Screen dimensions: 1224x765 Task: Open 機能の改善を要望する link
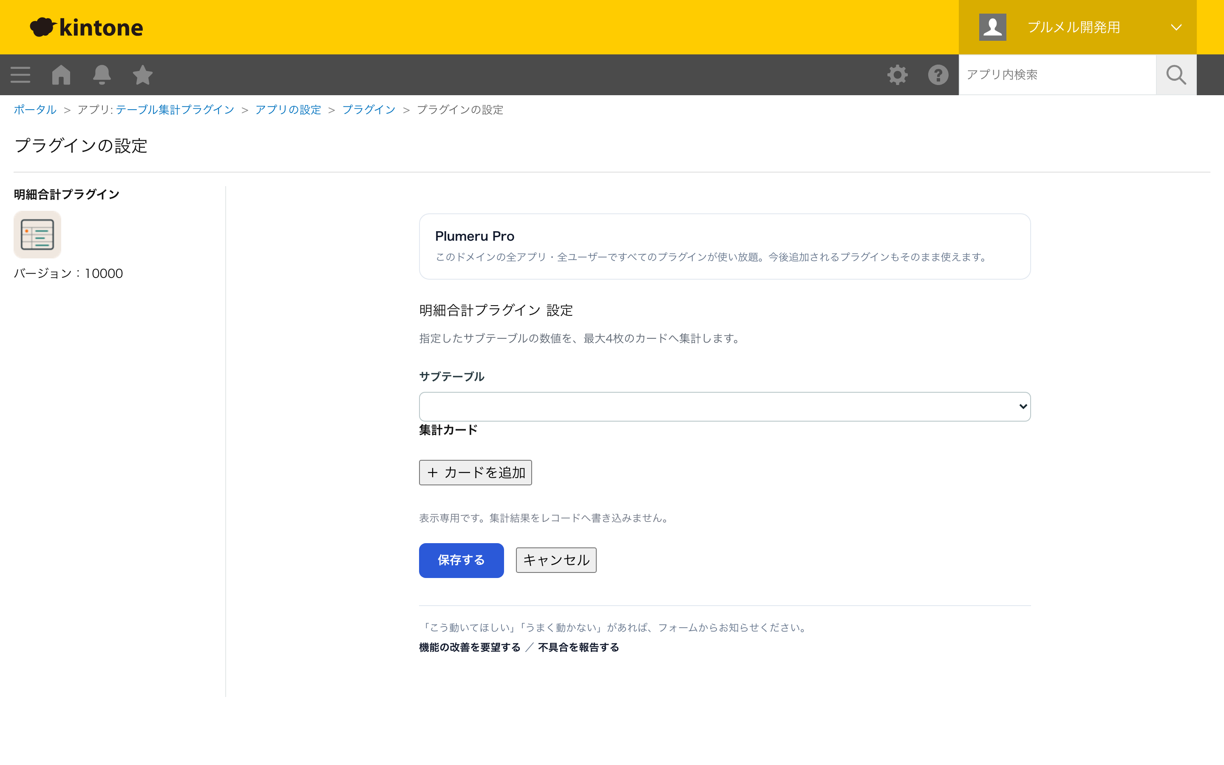tap(470, 648)
